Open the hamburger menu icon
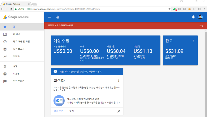Screen dimensions: 207x117 49,17
